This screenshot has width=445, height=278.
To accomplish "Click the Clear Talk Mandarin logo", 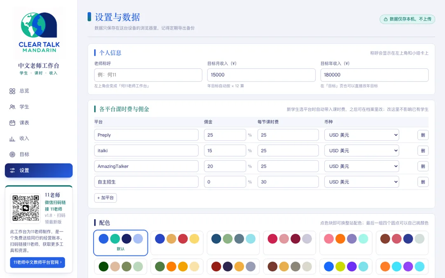I will tap(39, 33).
